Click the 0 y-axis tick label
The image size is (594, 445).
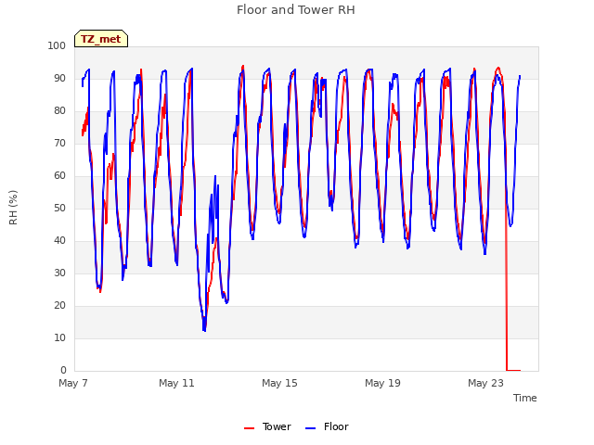[x=63, y=371]
